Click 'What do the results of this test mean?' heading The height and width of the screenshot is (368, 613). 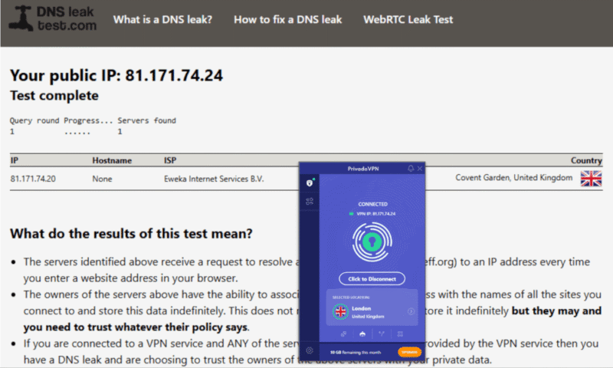(x=131, y=234)
